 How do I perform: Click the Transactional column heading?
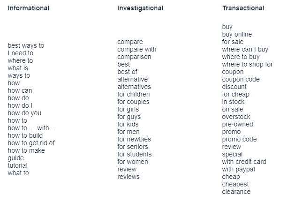pyautogui.click(x=243, y=8)
